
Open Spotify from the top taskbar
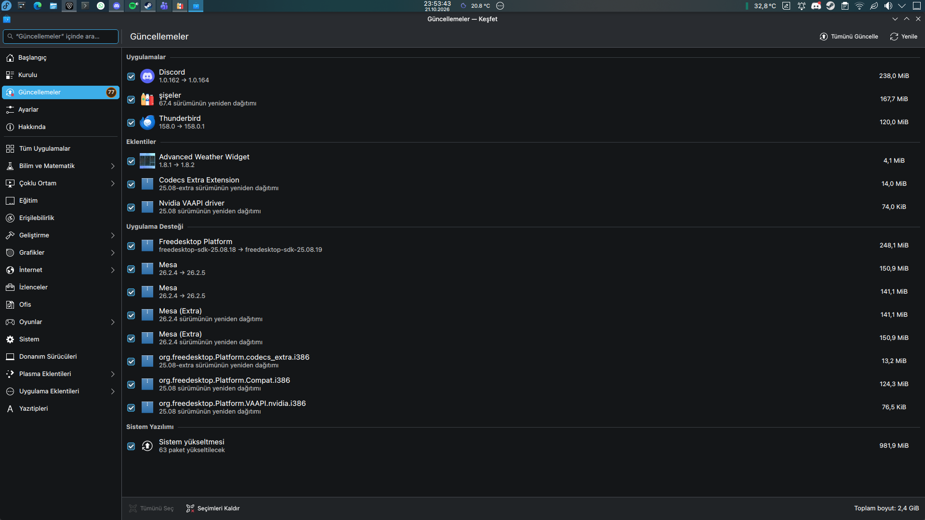tap(132, 6)
